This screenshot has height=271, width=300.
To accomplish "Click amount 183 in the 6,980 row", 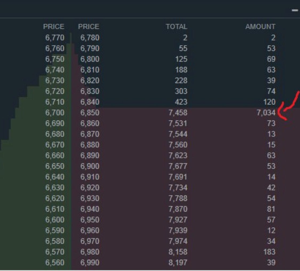I will 269,252.
